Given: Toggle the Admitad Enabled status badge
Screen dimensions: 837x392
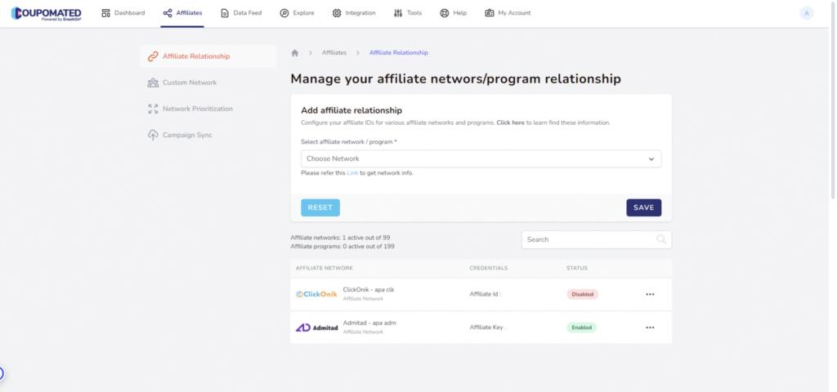Looking at the screenshot, I should tap(581, 327).
